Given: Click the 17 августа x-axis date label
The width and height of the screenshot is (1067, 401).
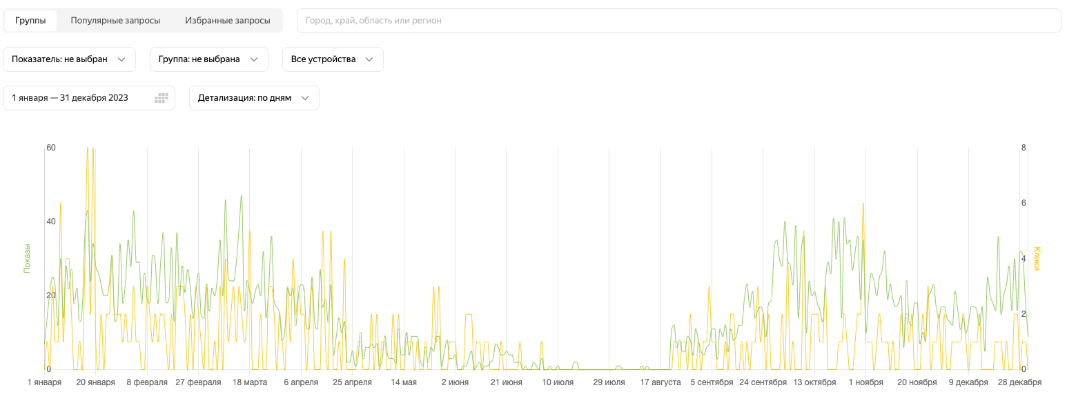Looking at the screenshot, I should (660, 382).
